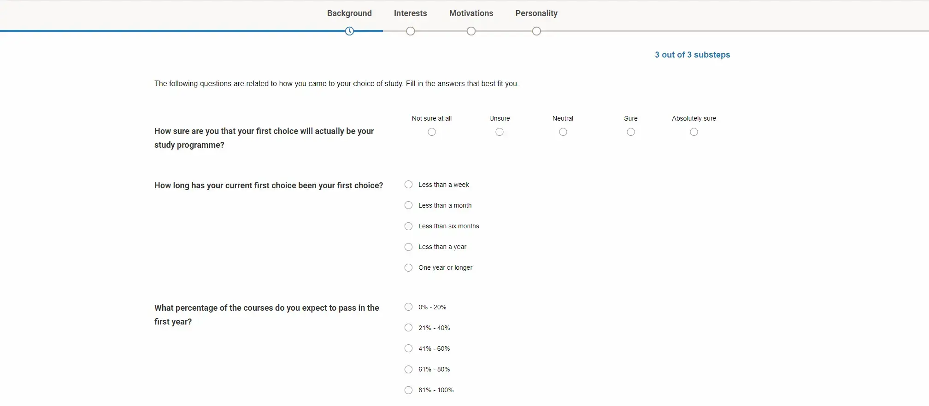Select 'Not sure at all' radio button
This screenshot has height=406, width=929.
coord(432,132)
